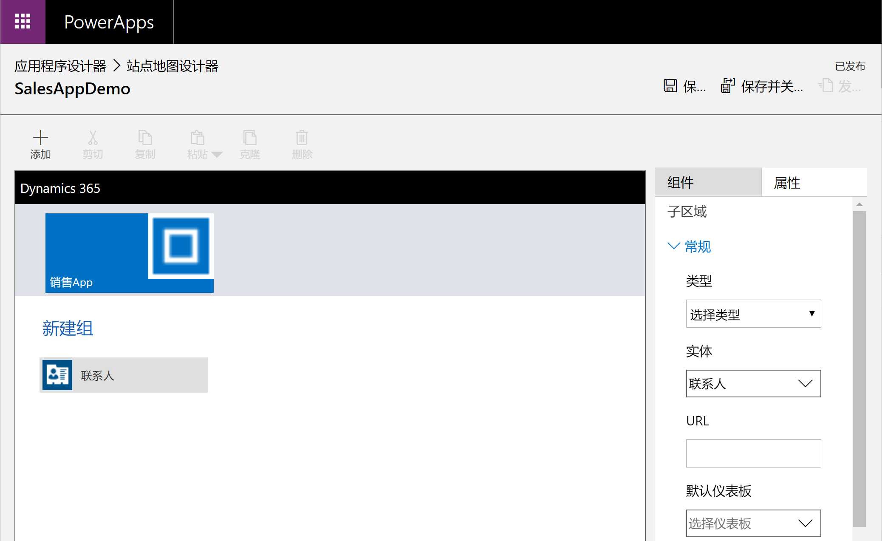Click the PowerApps title
Screen dimensions: 882x541
[109, 22]
